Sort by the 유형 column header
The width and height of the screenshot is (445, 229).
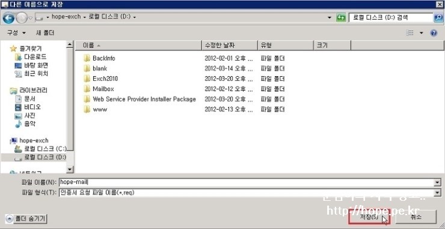point(286,46)
